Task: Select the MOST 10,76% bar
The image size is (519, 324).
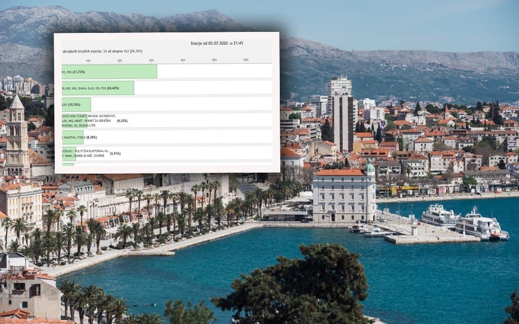Action: pyautogui.click(x=76, y=104)
